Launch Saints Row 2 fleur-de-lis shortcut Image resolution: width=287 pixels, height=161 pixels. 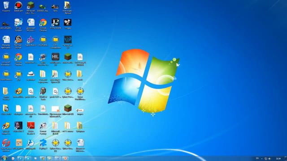click(x=30, y=40)
